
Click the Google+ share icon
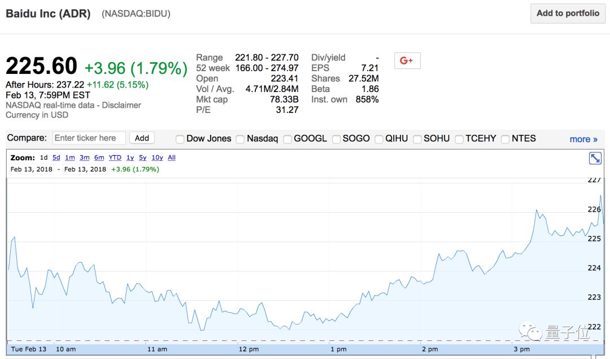tap(407, 60)
